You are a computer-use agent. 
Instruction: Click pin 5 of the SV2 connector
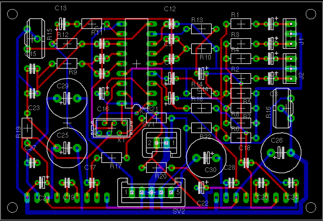(171, 192)
